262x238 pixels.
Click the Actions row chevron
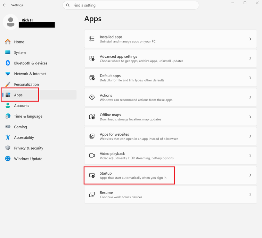(250, 97)
